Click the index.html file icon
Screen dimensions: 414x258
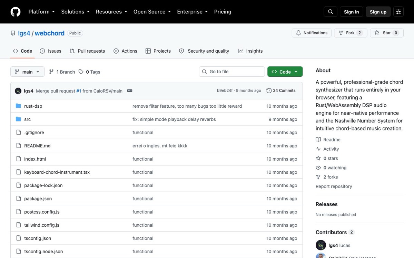pyautogui.click(x=19, y=159)
